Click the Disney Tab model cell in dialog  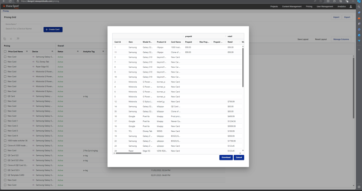pos(147,131)
